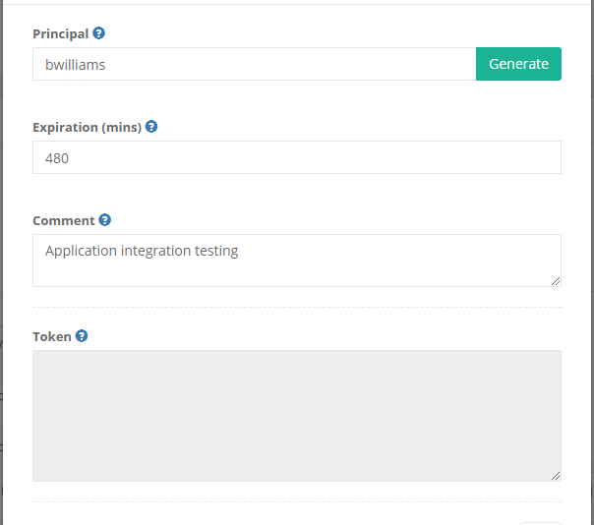Viewport: 594px width, 525px height.
Task: Open the Expiration (mins) help tooltip icon
Action: point(151,127)
